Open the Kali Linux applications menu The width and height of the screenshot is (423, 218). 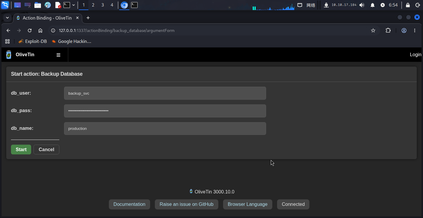pos(5,5)
